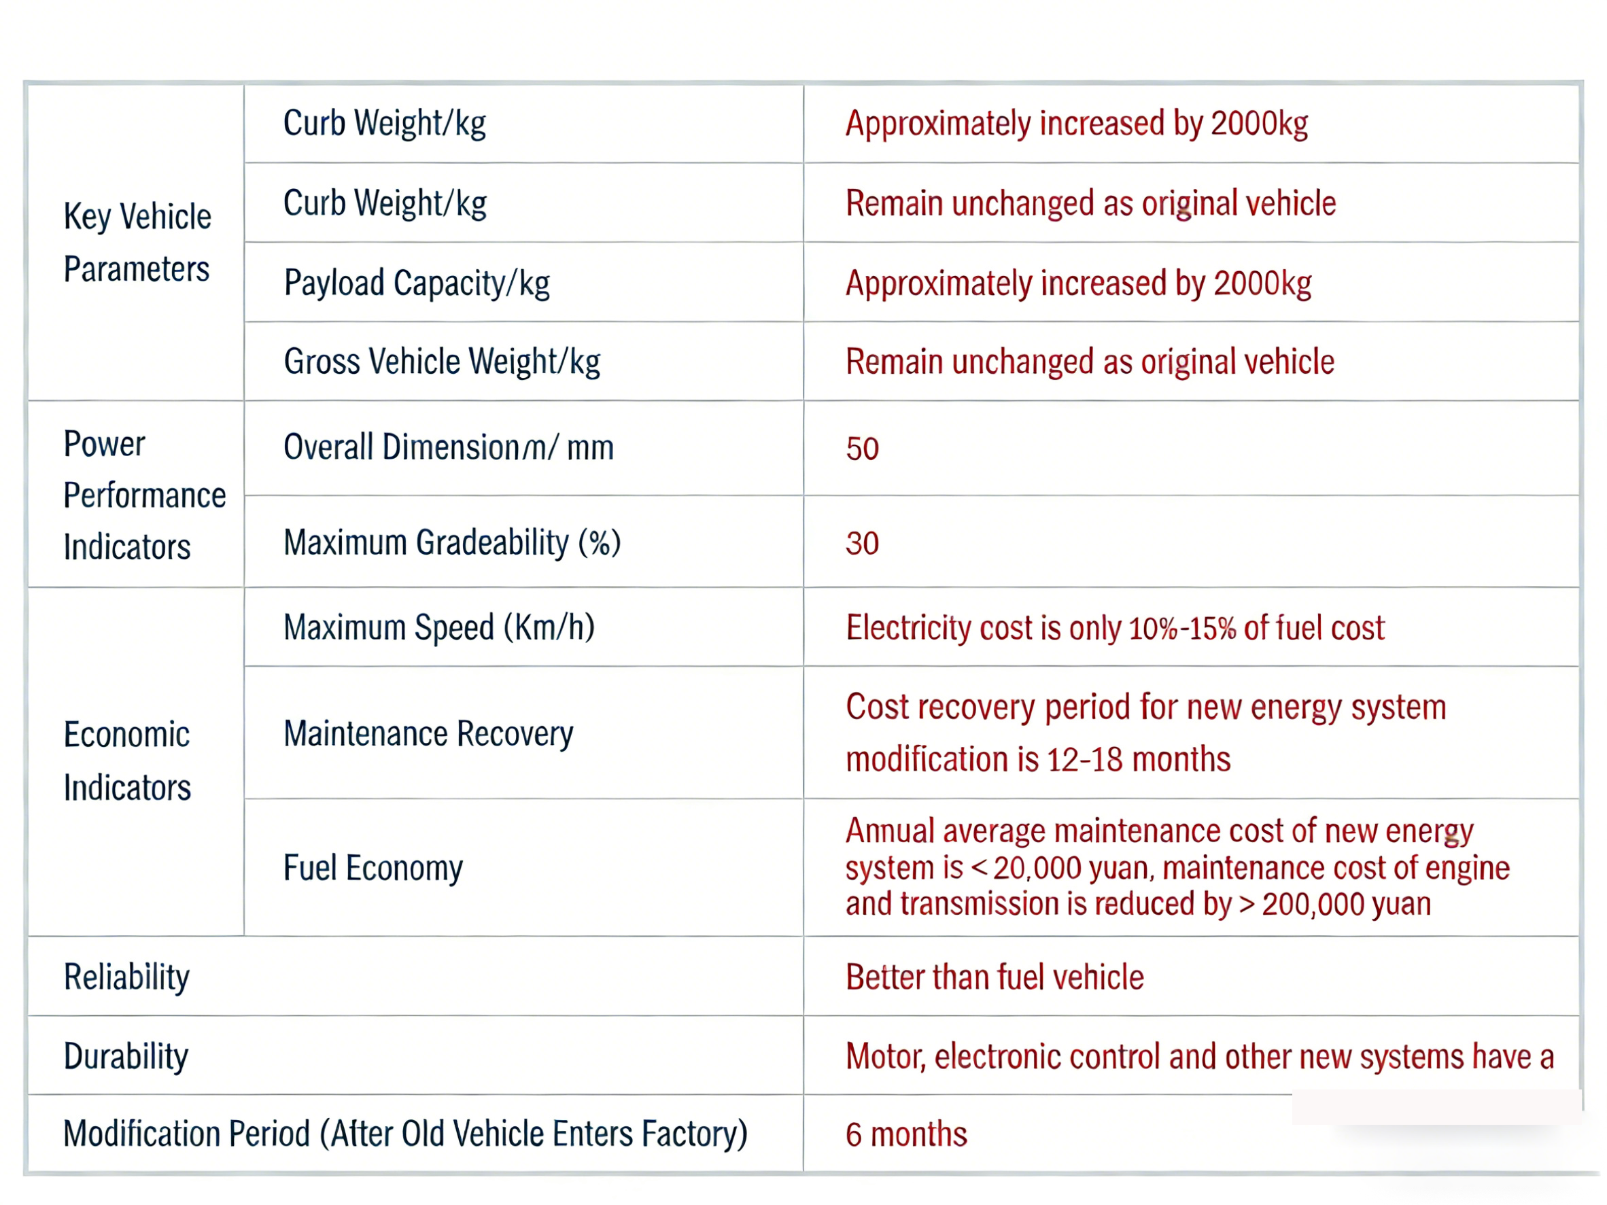Click the Maximum Speed (Km/h) cell
The width and height of the screenshot is (1607, 1205).
pos(439,627)
